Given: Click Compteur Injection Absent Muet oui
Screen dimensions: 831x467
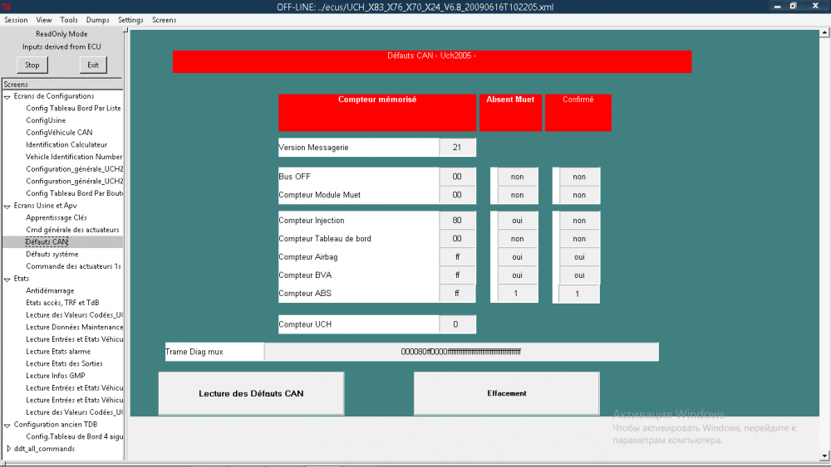Looking at the screenshot, I should [517, 221].
